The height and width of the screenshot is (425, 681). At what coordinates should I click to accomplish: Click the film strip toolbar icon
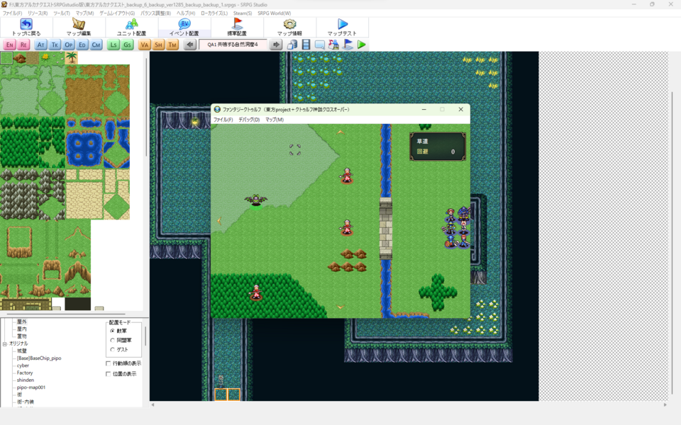pos(306,45)
